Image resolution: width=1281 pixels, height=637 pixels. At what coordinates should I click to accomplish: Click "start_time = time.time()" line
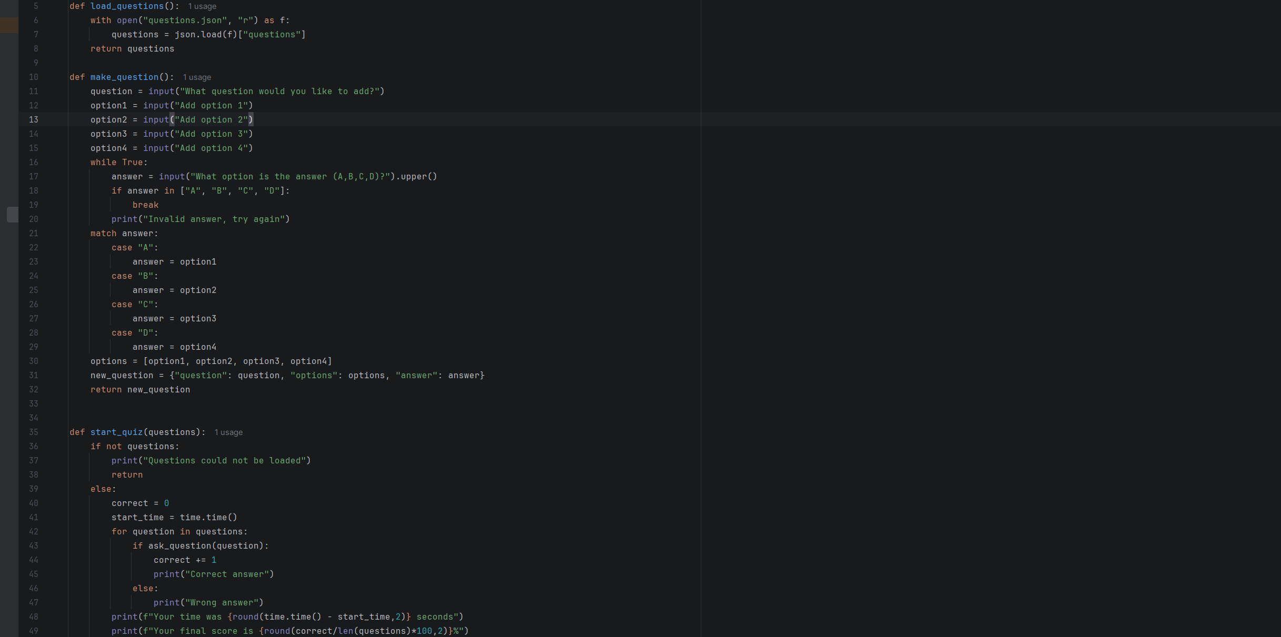(x=174, y=518)
